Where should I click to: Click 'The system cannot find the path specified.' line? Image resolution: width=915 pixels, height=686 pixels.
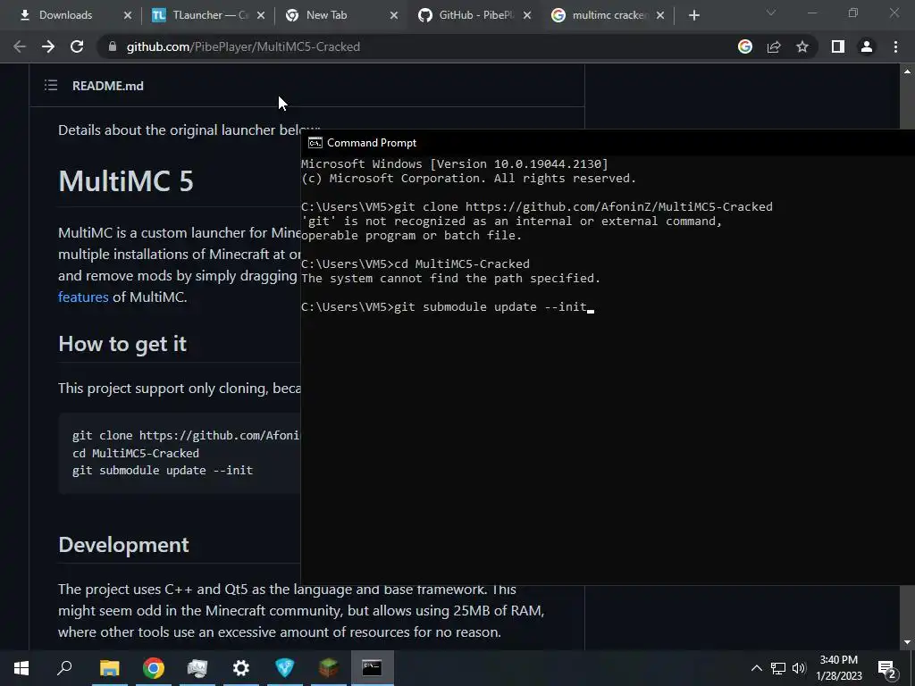(450, 279)
